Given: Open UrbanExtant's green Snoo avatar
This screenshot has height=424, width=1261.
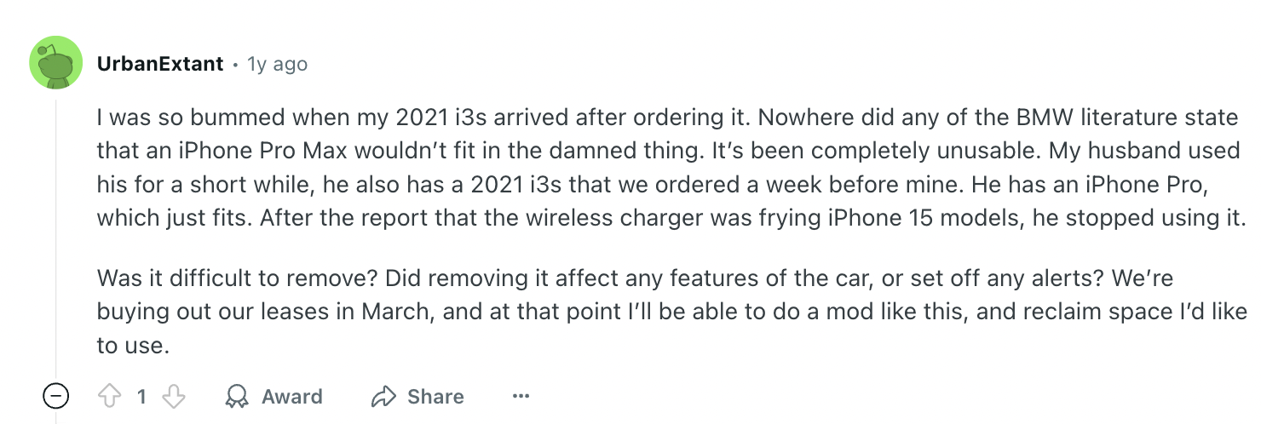Looking at the screenshot, I should [x=55, y=63].
